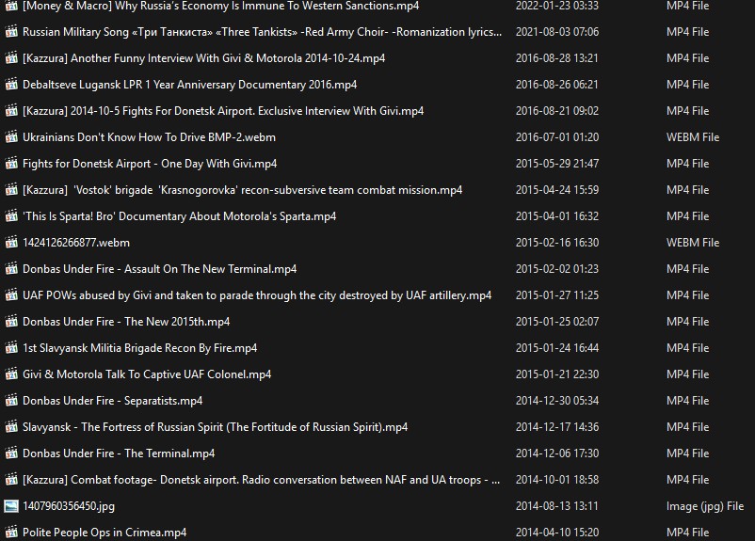Screen dimensions: 755x541
Task: Select Polite People Ops in Crimea.mp4
Action: pyautogui.click(x=104, y=533)
